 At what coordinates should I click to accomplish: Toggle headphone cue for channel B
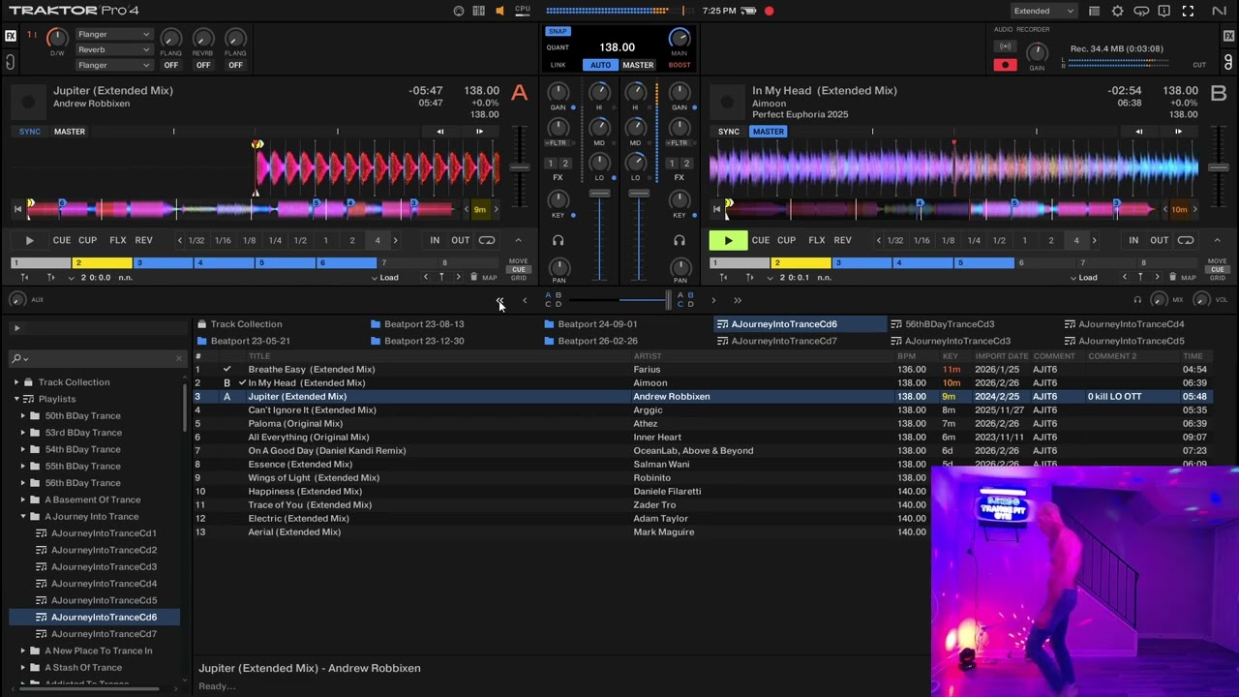click(680, 240)
